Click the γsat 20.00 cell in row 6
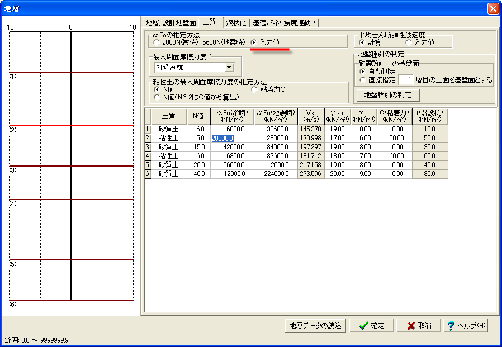The image size is (502, 347). tap(338, 174)
